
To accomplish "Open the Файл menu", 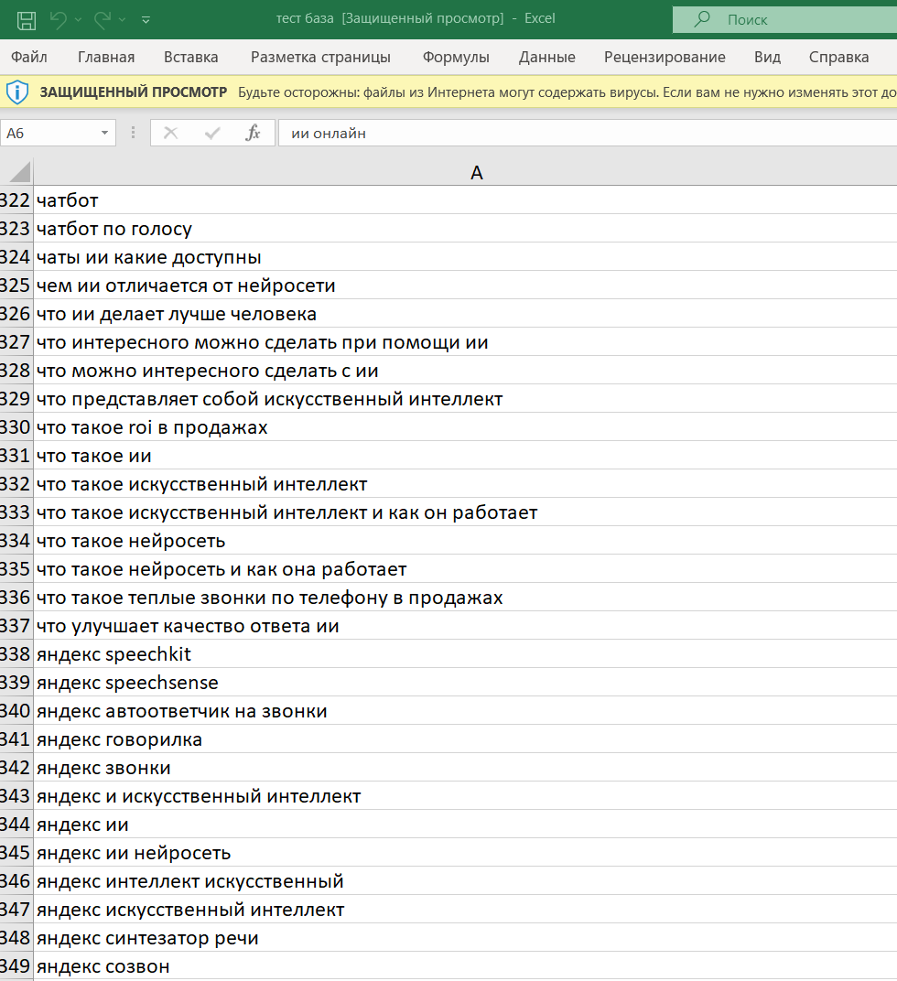I will coord(28,57).
